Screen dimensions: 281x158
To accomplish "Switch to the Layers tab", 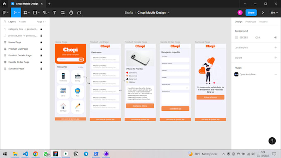I will pyautogui.click(x=12, y=22).
